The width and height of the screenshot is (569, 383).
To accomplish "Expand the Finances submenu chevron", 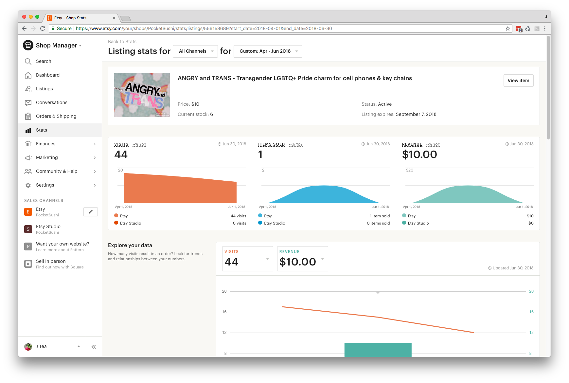I will (95, 144).
